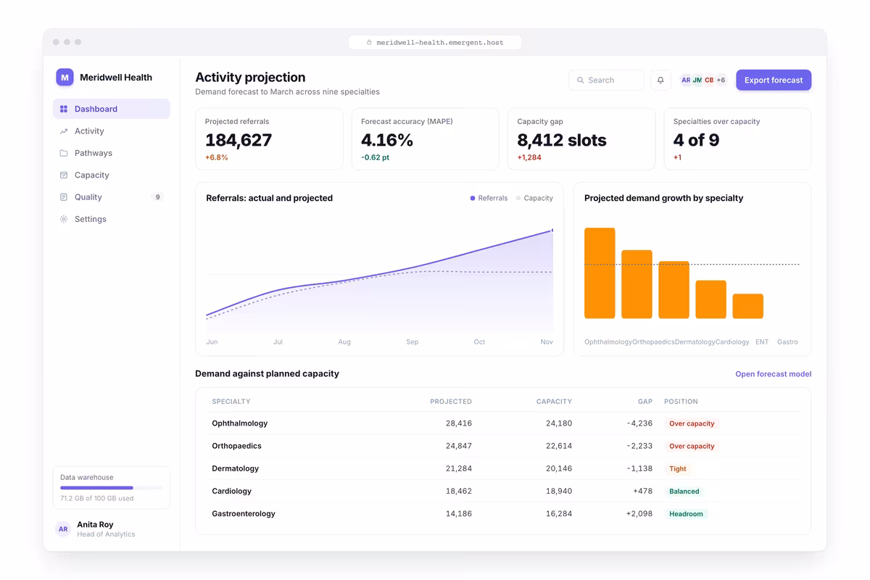
Task: Click the Orthopaedics bar in the chart
Action: click(637, 284)
